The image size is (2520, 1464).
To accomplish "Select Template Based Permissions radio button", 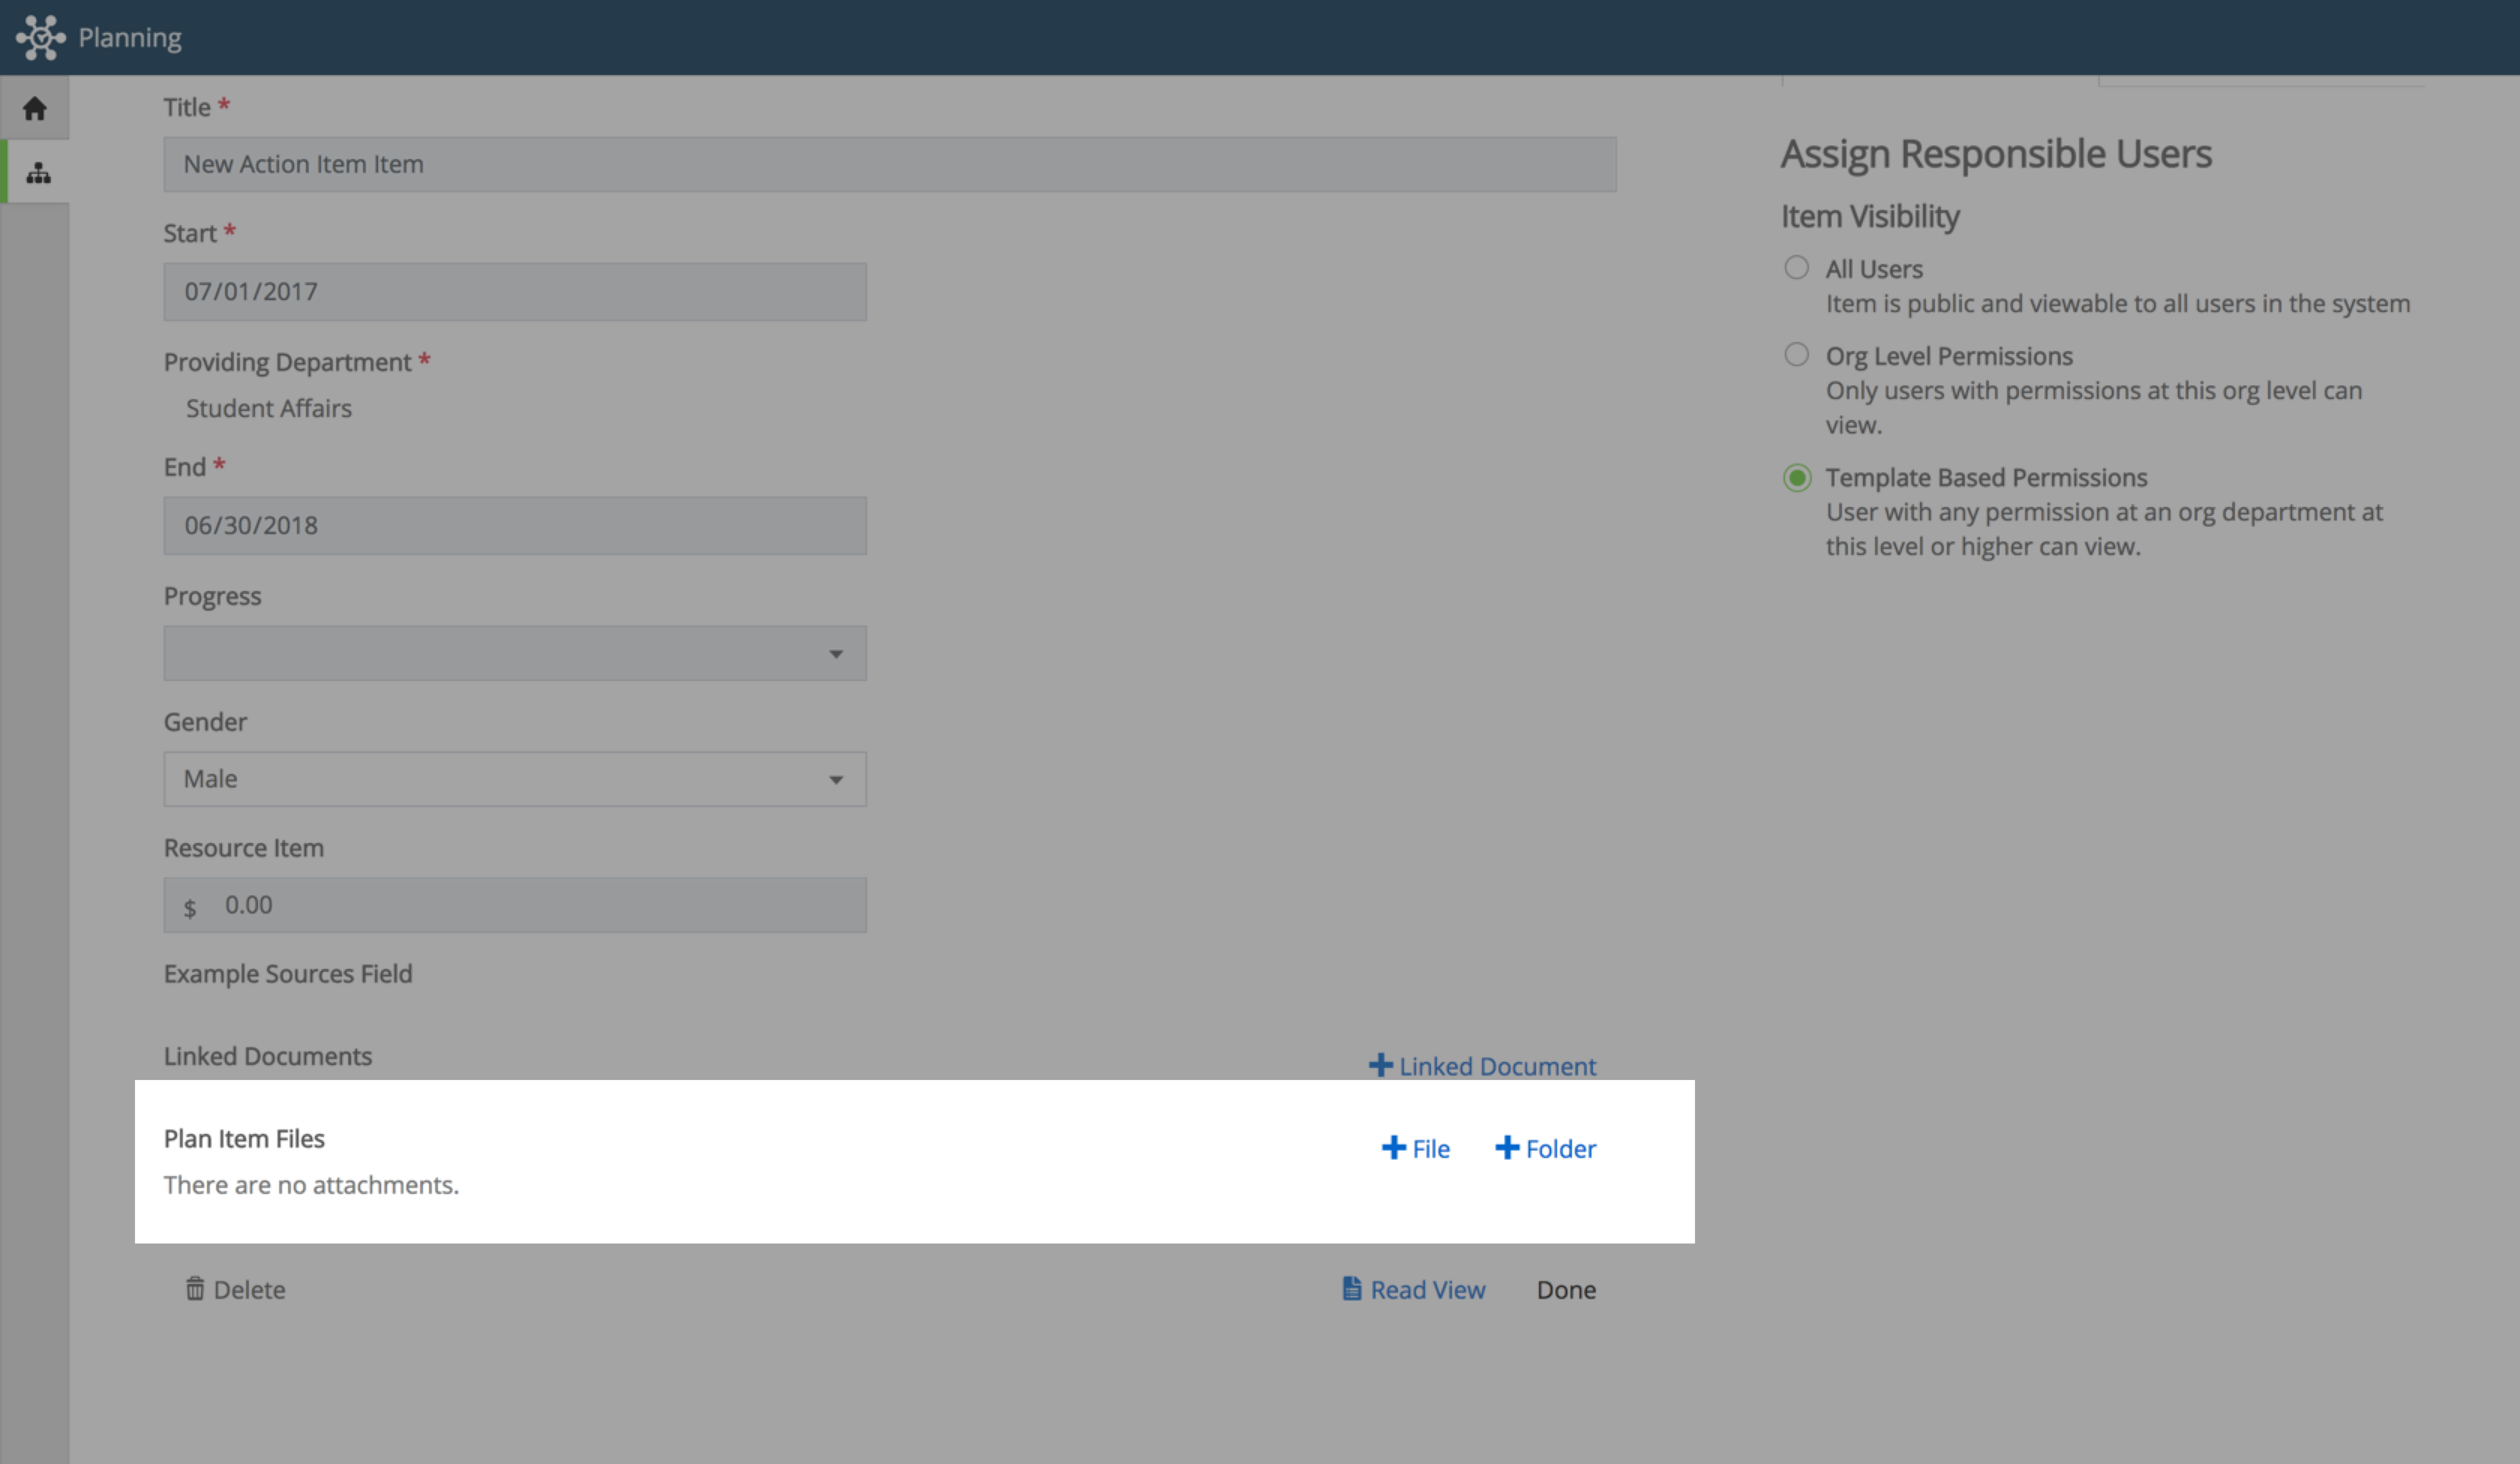I will (x=1796, y=477).
